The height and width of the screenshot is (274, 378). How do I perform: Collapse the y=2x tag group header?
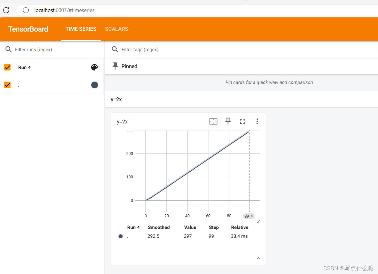tap(241, 99)
